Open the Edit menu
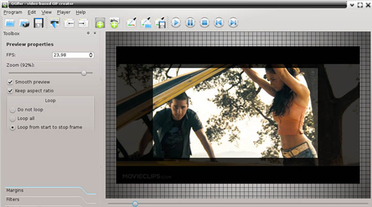Screen dimensions: 372x207 coord(32,12)
